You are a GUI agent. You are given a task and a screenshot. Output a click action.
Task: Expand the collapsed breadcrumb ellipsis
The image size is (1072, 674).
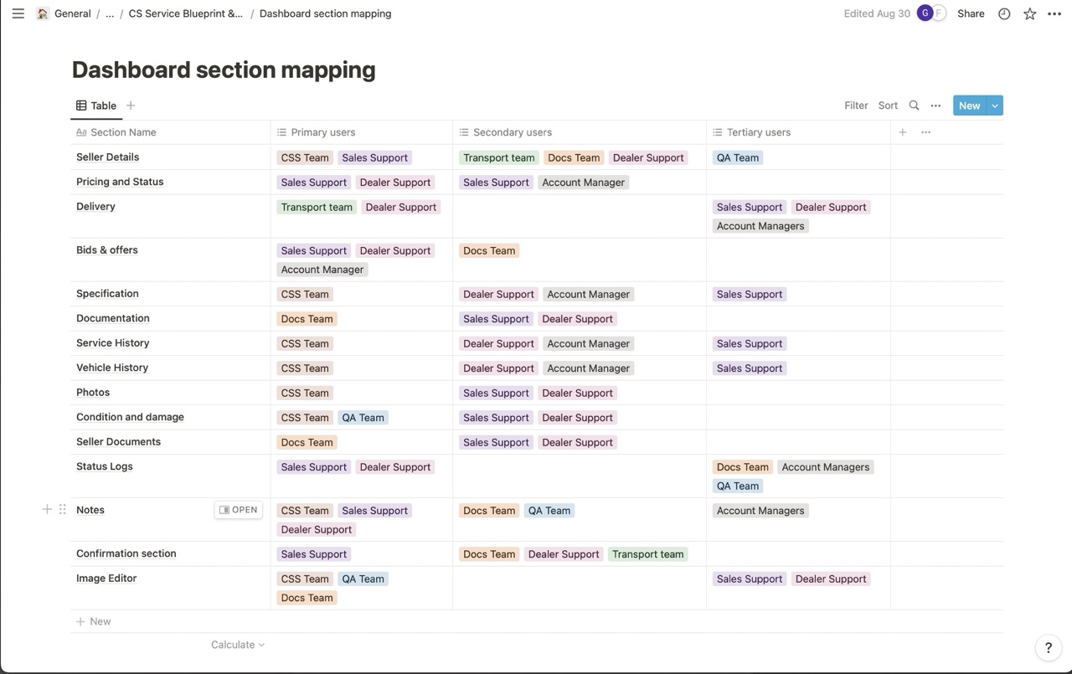click(110, 13)
